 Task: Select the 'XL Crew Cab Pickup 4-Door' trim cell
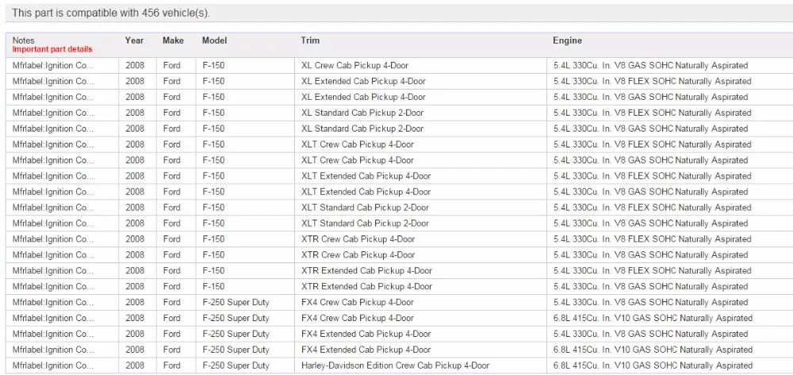tap(421, 66)
